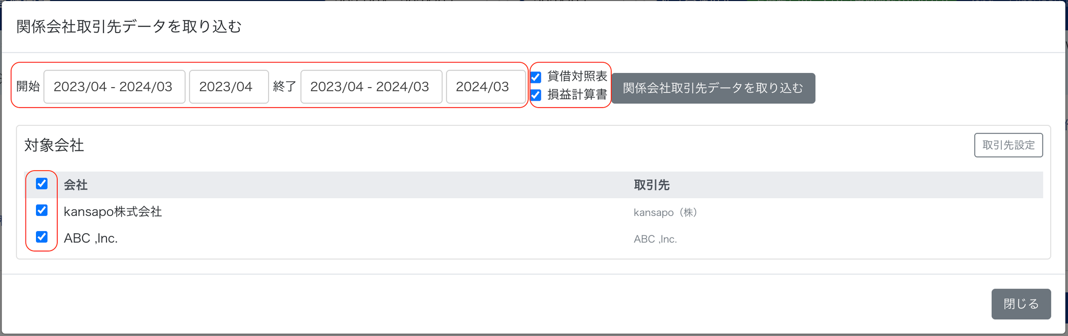Open the 開始 fiscal year dropdown
This screenshot has width=1068, height=336.
point(114,87)
